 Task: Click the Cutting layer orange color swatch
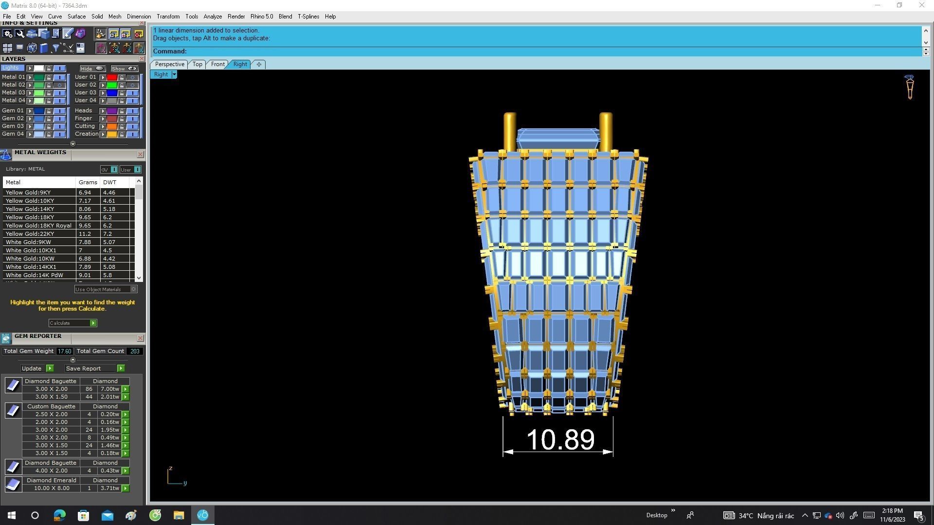(x=112, y=126)
